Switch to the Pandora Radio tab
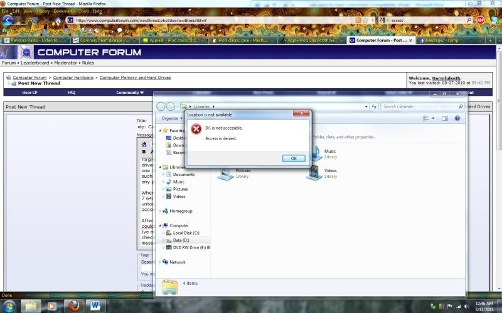Image resolution: width=502 pixels, height=313 pixels. 35,40
